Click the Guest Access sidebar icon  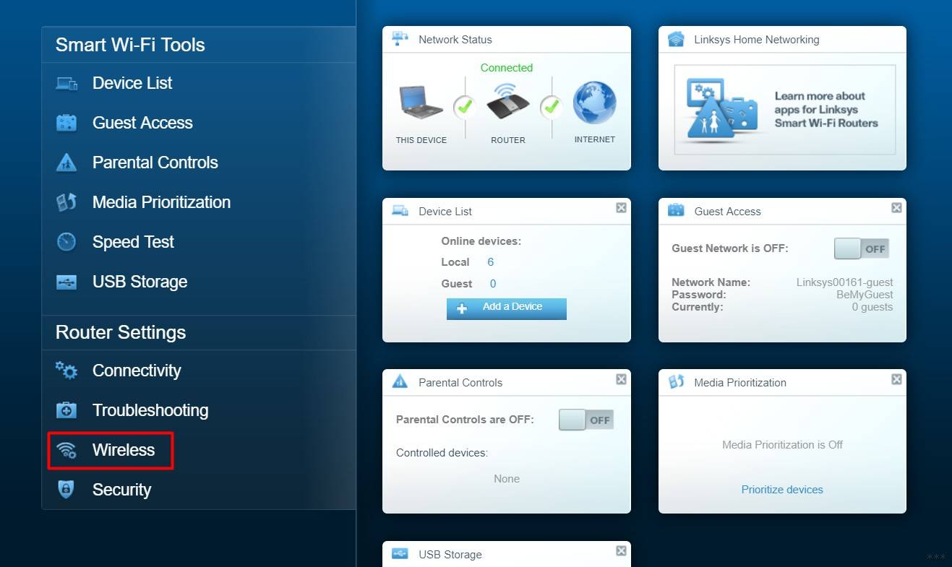tap(67, 124)
